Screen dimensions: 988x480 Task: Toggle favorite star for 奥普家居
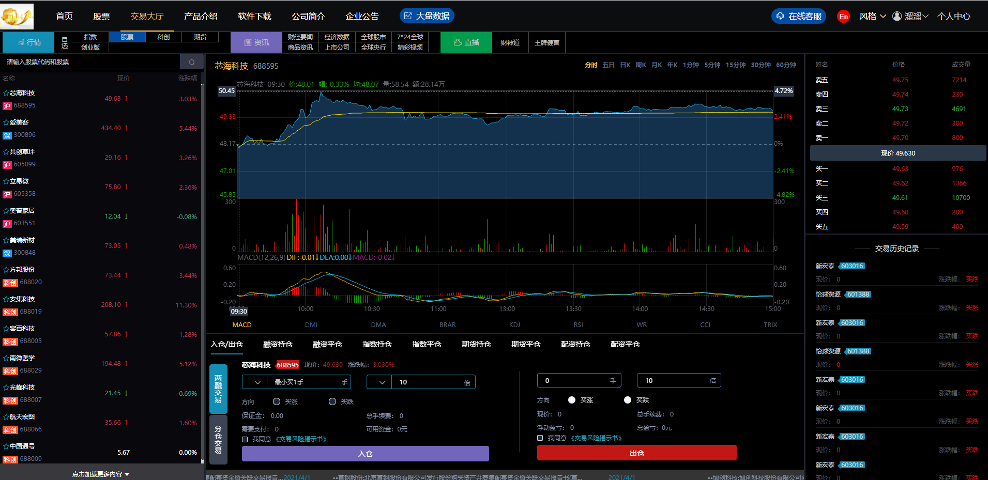(6, 211)
